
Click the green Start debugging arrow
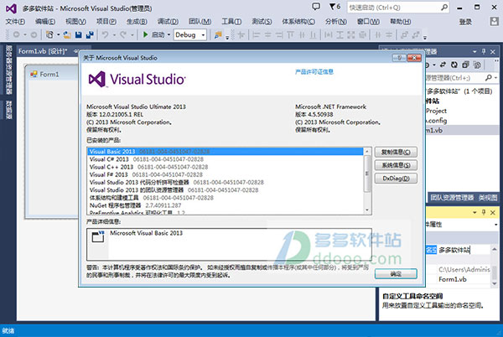pos(145,34)
